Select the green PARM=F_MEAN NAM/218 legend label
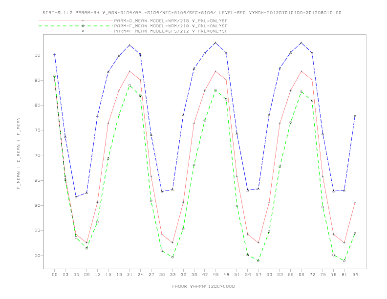This screenshot has height=299, width=387. point(171,26)
